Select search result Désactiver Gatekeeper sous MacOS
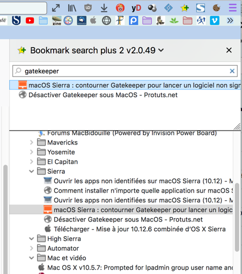Image resolution: width=242 pixels, height=274 pixels. point(125,95)
